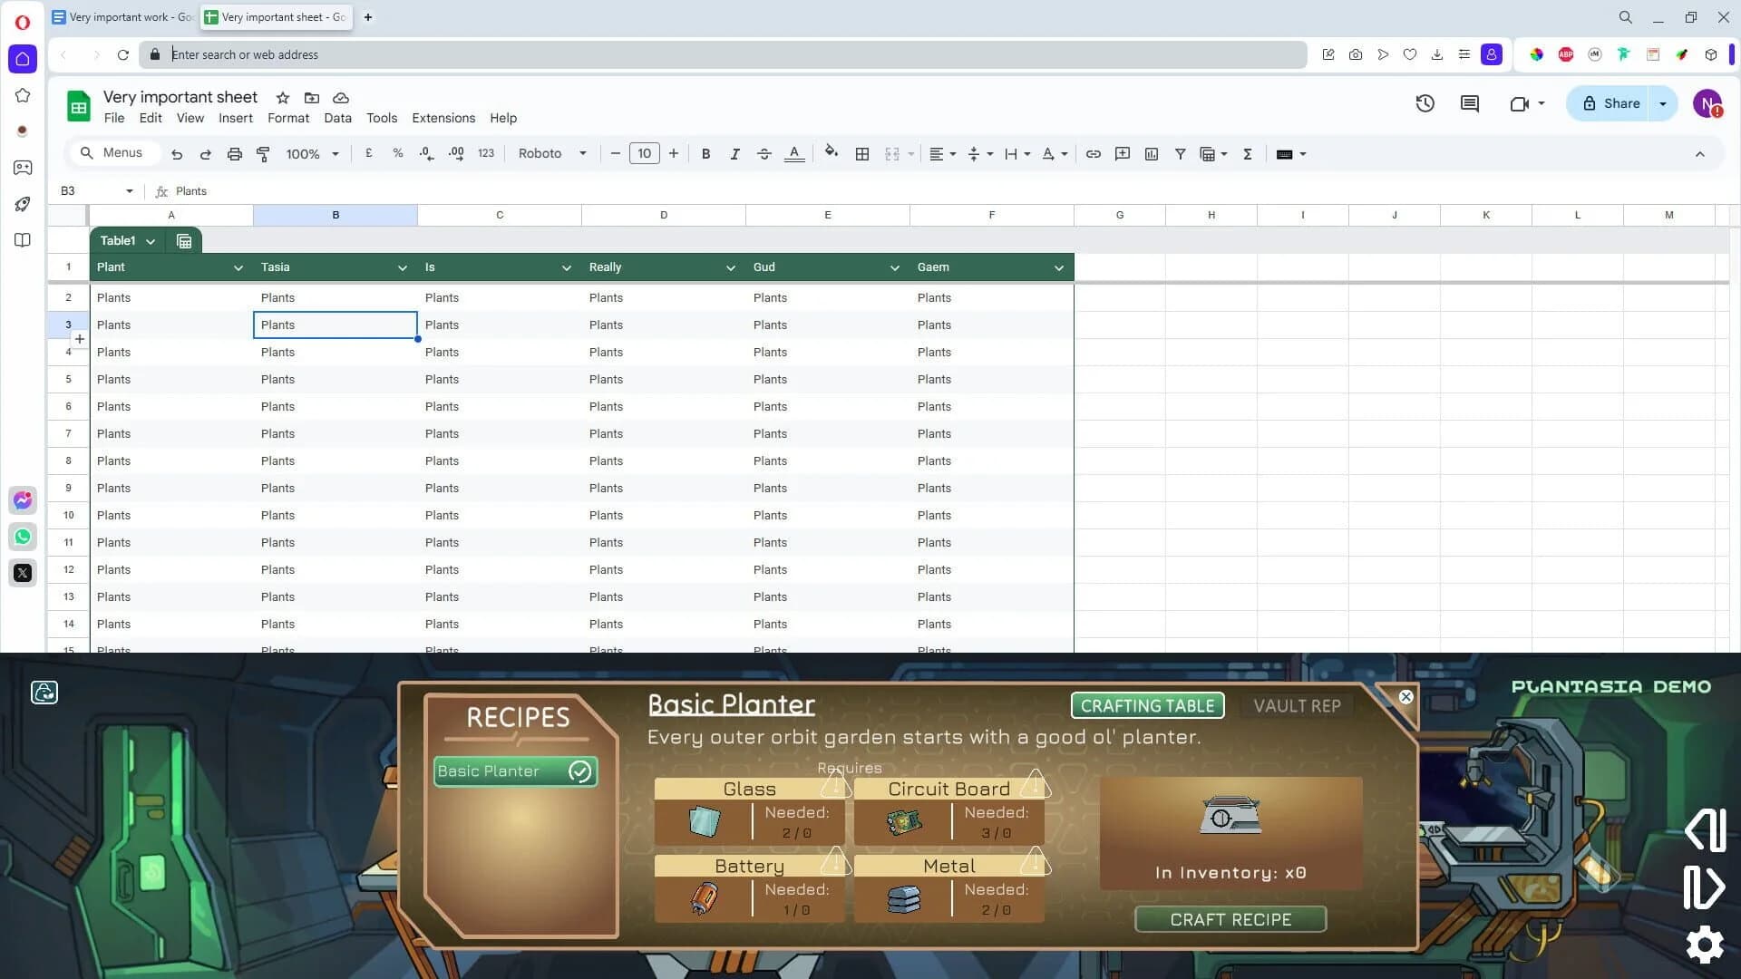Open the Roboto font dropdown
The width and height of the screenshot is (1741, 979).
coord(550,154)
